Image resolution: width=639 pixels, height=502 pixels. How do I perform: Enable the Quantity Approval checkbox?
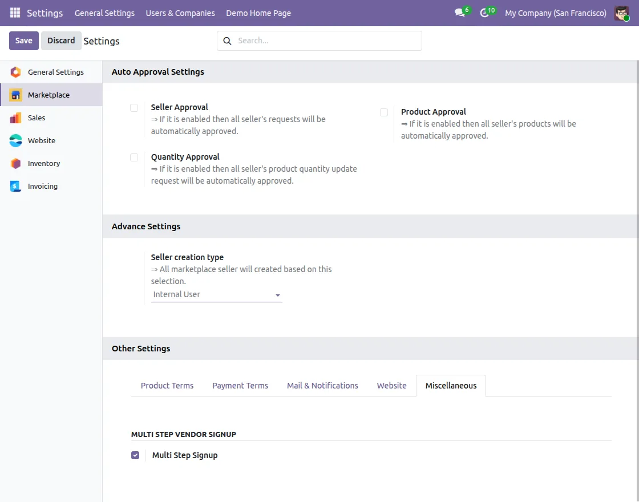pyautogui.click(x=134, y=157)
